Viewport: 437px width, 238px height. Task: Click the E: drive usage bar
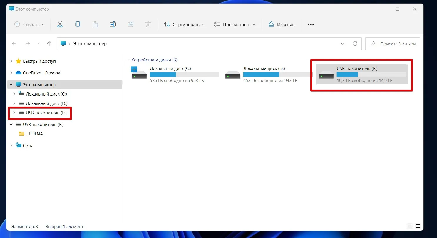pos(371,74)
